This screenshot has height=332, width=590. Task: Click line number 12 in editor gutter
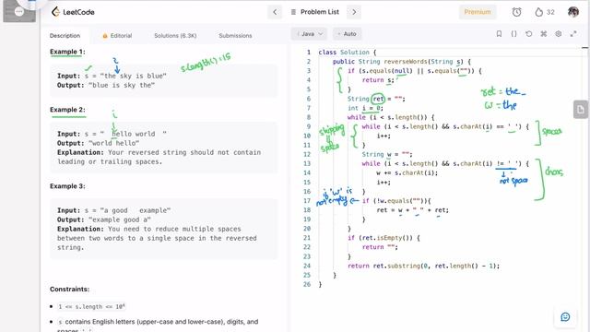pyautogui.click(x=307, y=154)
